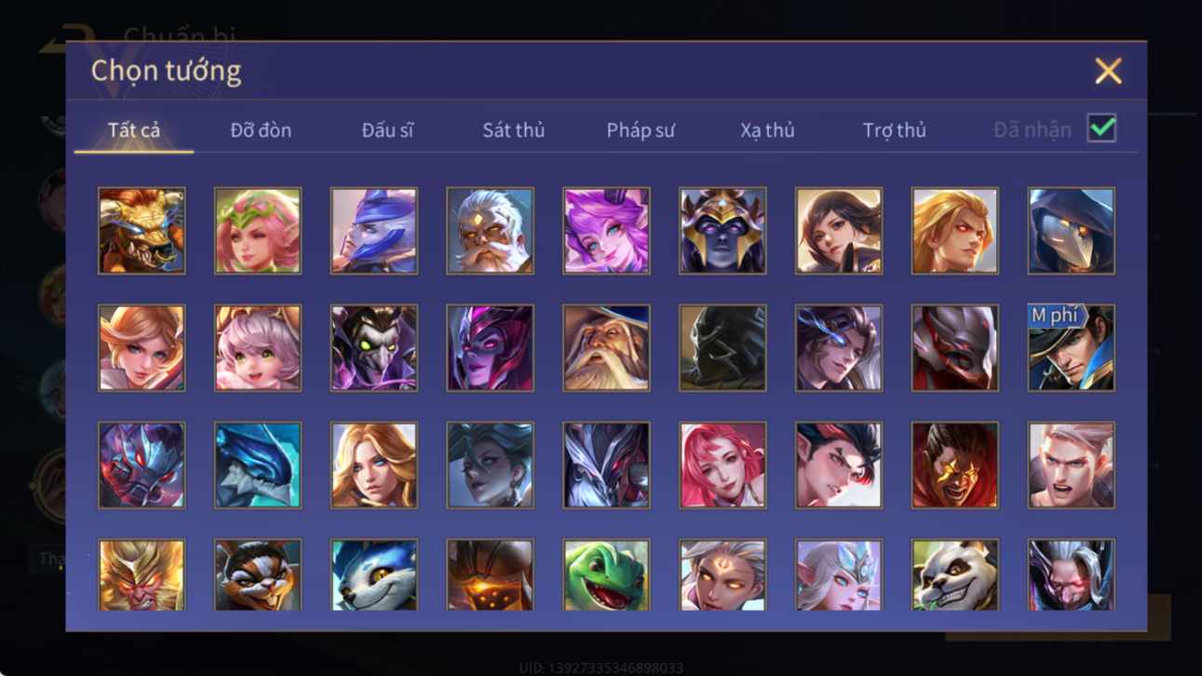Close the "Chọn tướng" dialog
This screenshot has width=1202, height=676.
[x=1108, y=71]
